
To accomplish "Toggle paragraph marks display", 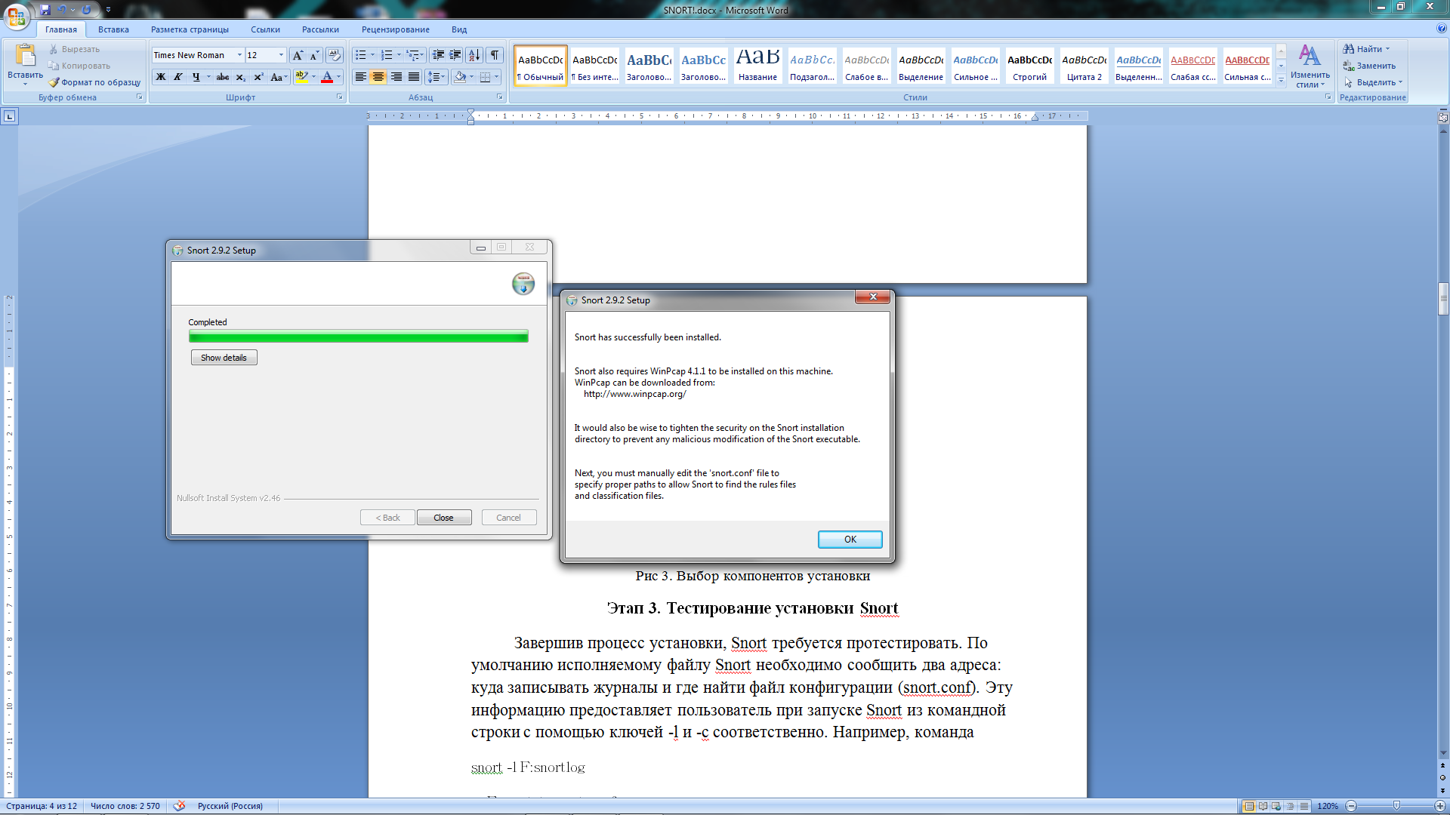I will point(495,55).
